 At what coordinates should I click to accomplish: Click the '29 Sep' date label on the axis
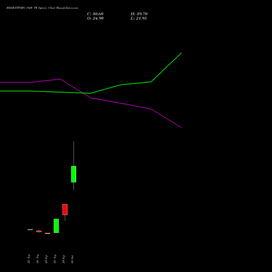pyautogui.click(x=64, y=259)
